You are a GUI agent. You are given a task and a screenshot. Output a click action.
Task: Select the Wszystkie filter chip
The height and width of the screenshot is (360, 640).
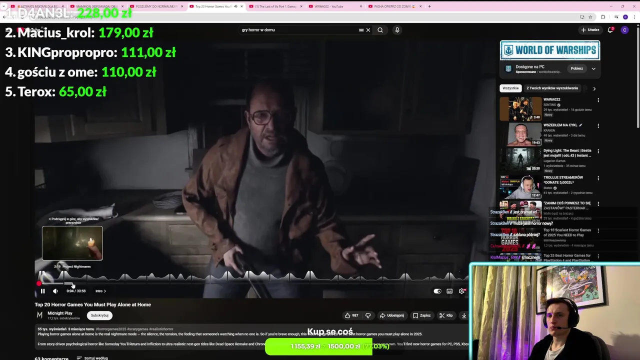click(x=510, y=88)
